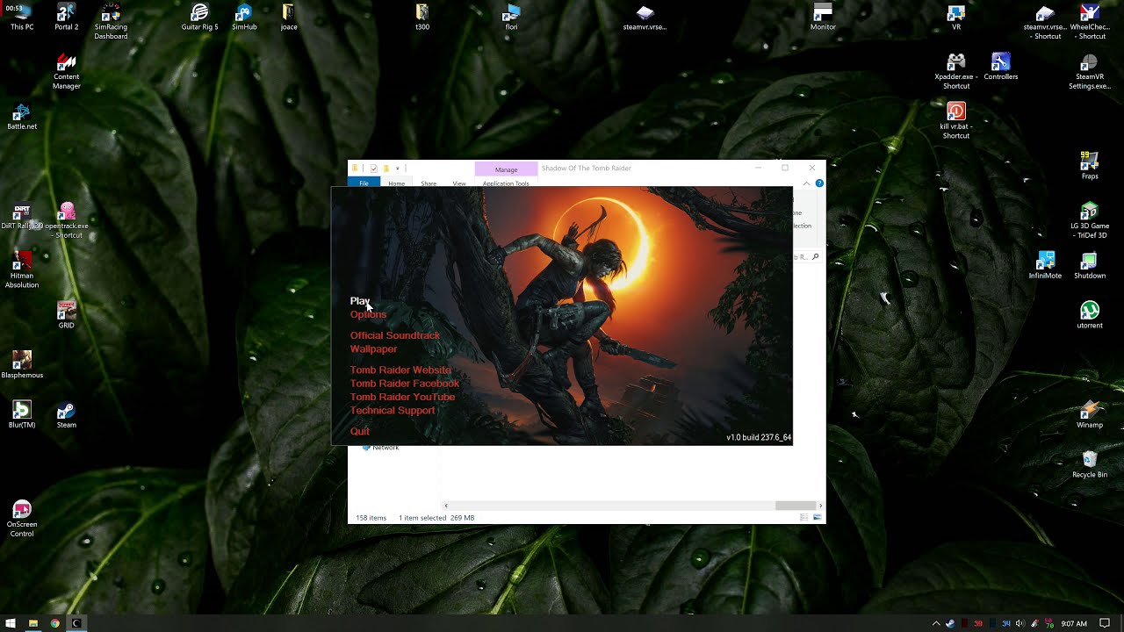Start the game with the Play option
Screen dimensions: 1124x632
tap(360, 301)
